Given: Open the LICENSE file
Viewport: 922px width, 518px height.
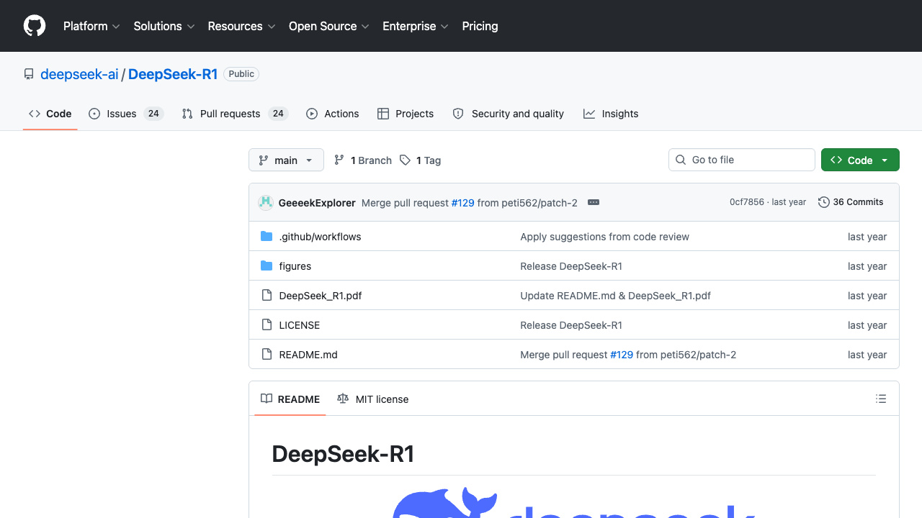Looking at the screenshot, I should [x=300, y=325].
